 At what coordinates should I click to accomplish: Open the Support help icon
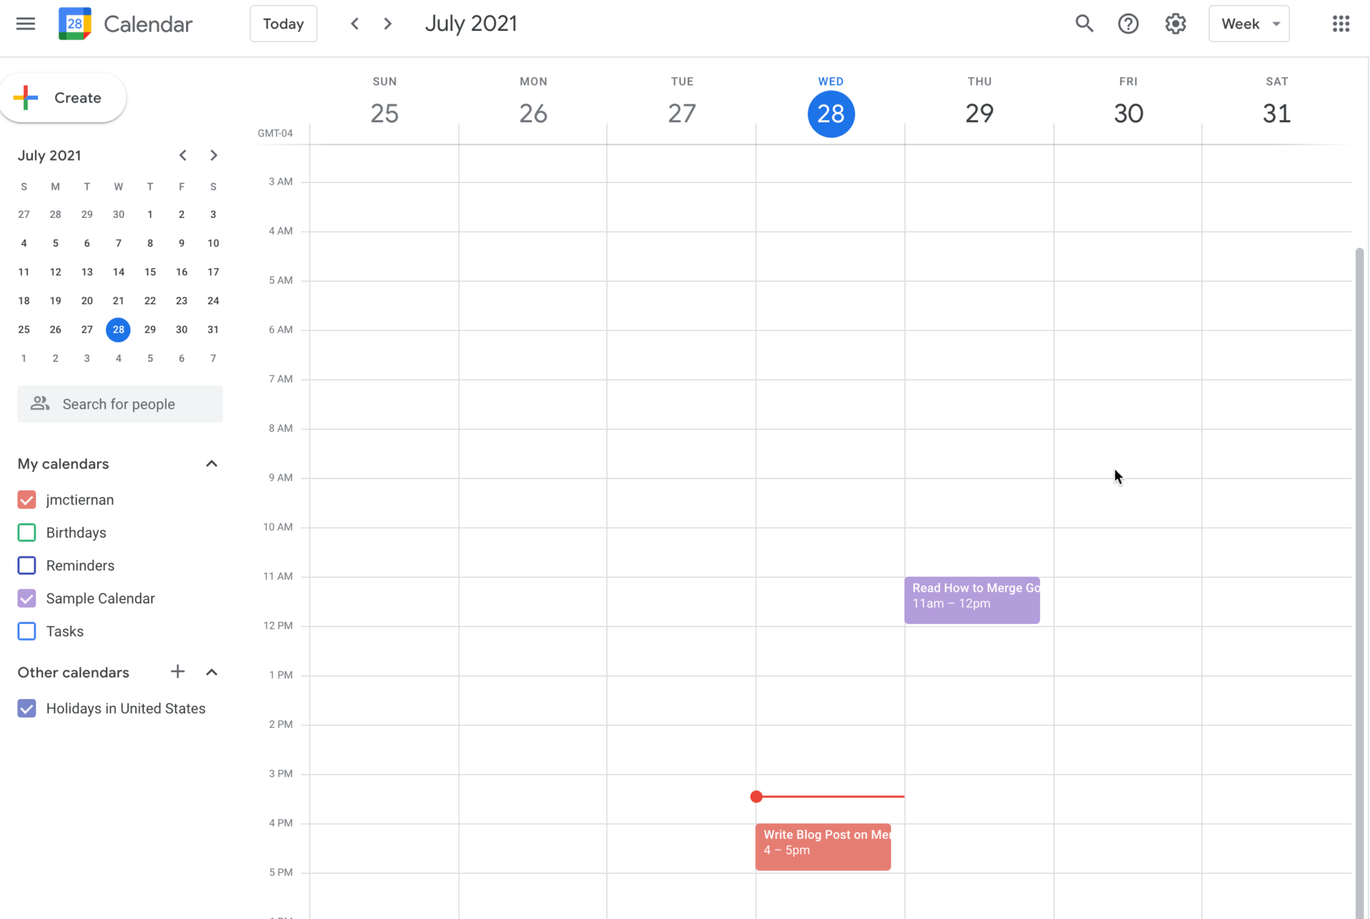click(1129, 24)
